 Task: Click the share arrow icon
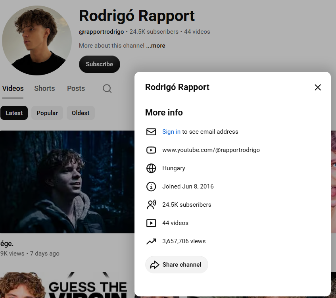154,265
